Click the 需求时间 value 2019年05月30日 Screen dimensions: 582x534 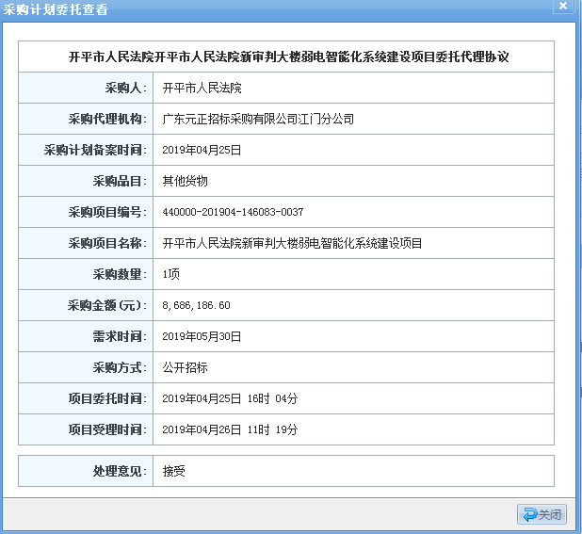pos(202,336)
